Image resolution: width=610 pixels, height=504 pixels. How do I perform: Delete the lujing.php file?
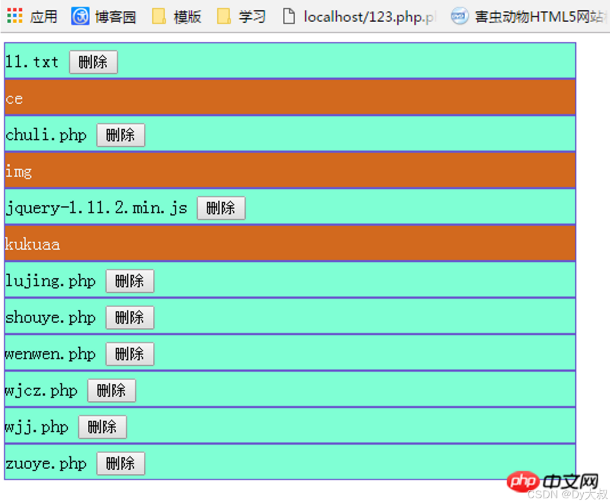129,281
